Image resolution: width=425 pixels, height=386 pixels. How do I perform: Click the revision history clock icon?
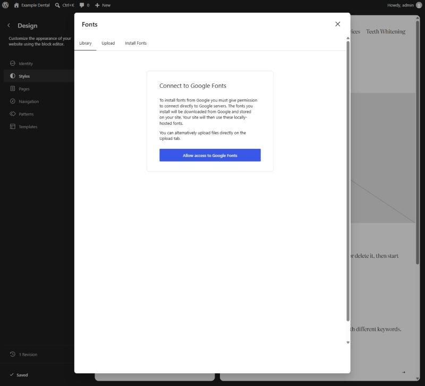(12, 354)
